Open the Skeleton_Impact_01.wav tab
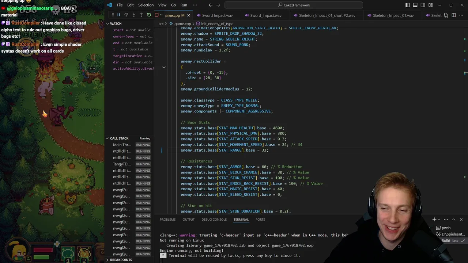 (x=393, y=15)
